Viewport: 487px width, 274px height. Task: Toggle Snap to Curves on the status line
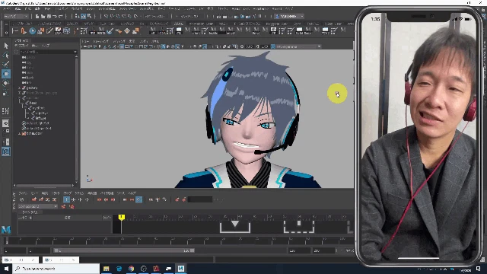[x=112, y=16]
